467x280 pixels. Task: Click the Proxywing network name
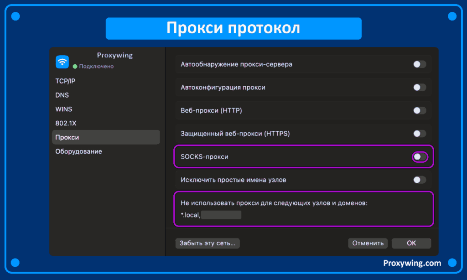click(x=114, y=55)
